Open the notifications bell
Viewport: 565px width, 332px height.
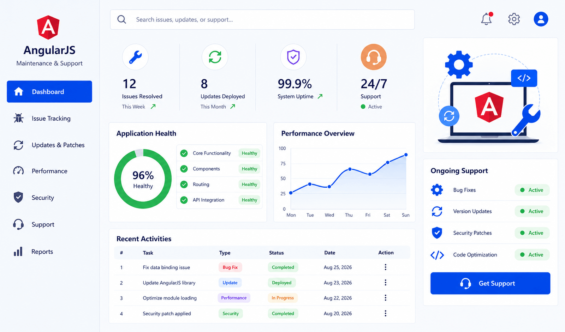(487, 19)
